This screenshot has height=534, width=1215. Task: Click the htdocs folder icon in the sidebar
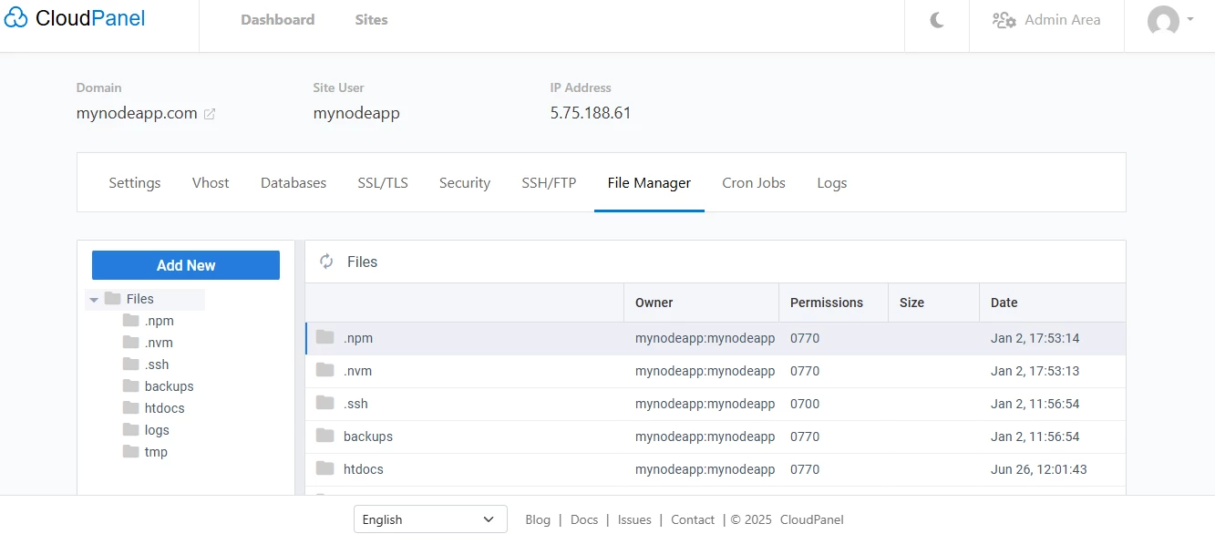(x=129, y=407)
